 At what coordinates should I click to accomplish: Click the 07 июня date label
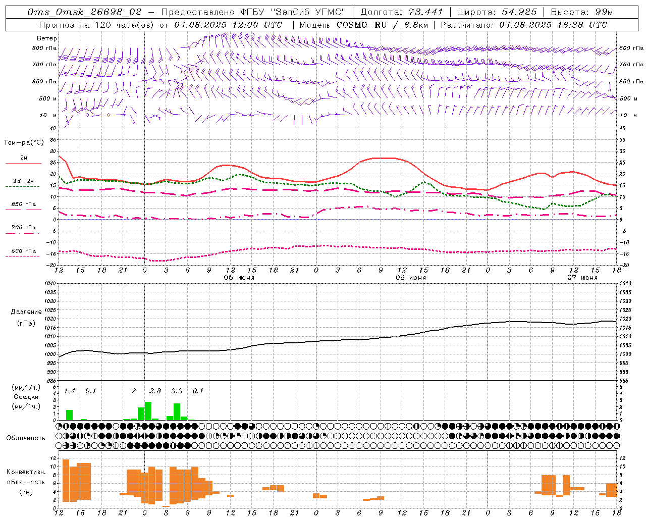pyautogui.click(x=582, y=278)
